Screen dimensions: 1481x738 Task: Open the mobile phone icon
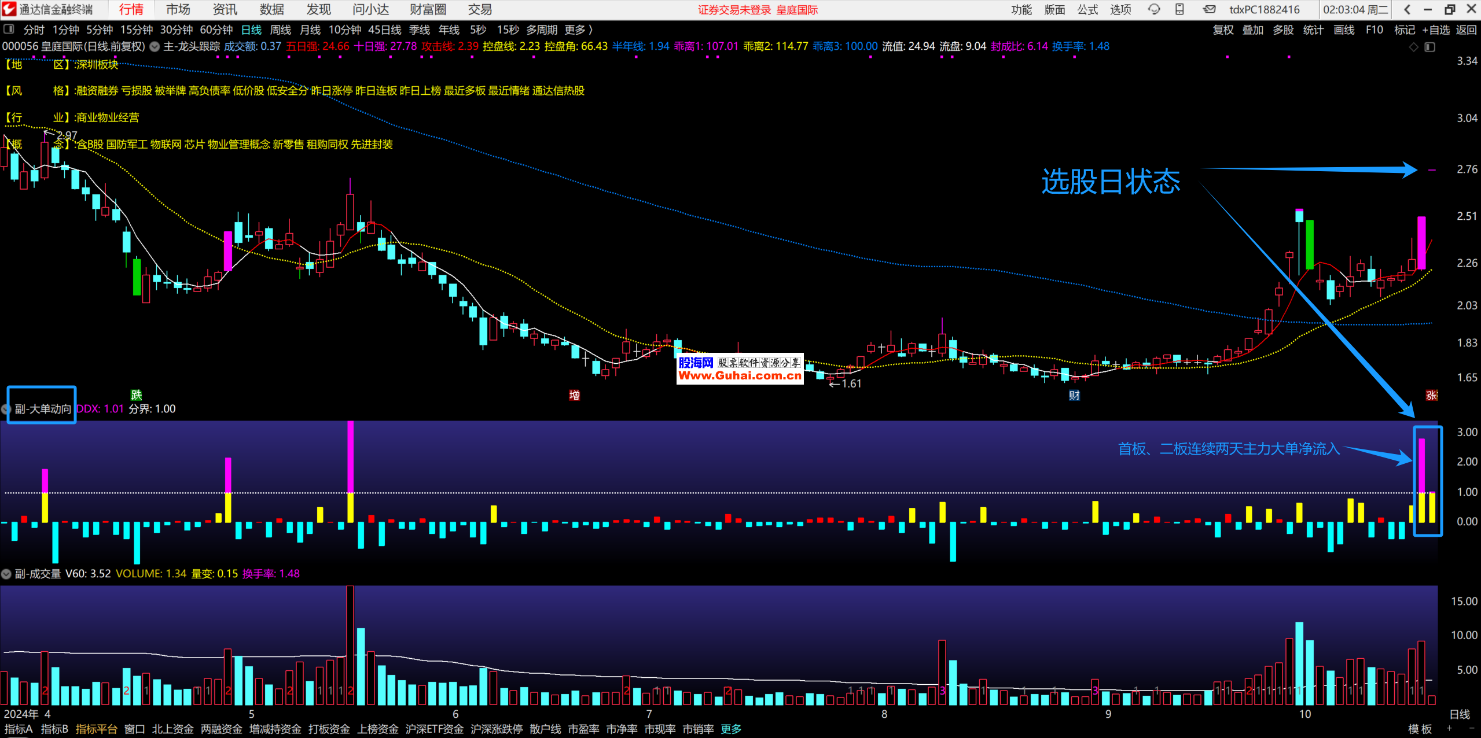coord(1179,9)
